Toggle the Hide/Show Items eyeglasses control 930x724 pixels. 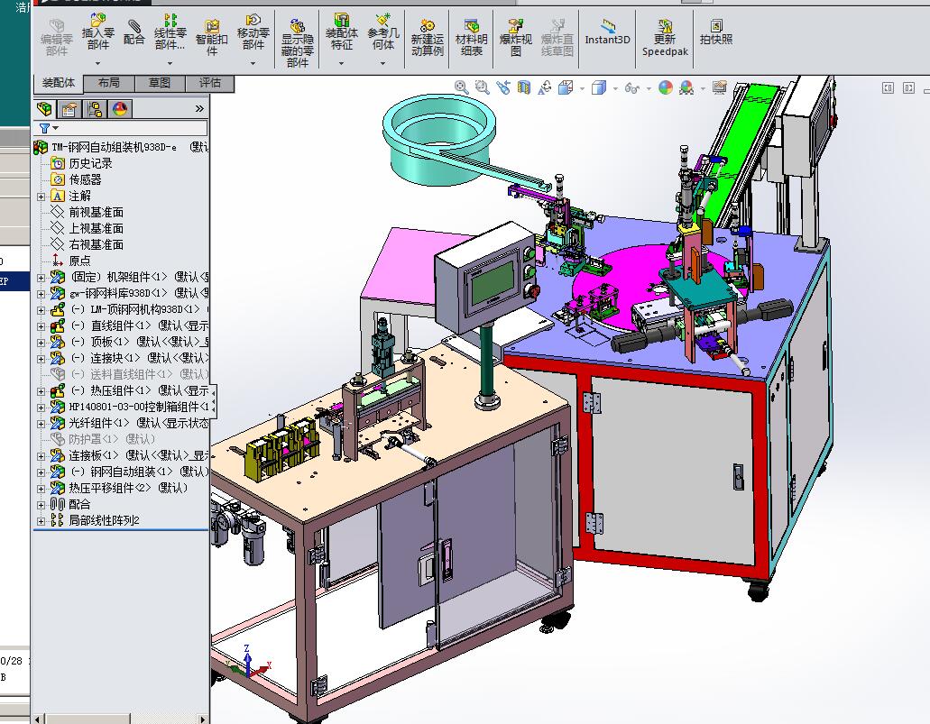632,87
